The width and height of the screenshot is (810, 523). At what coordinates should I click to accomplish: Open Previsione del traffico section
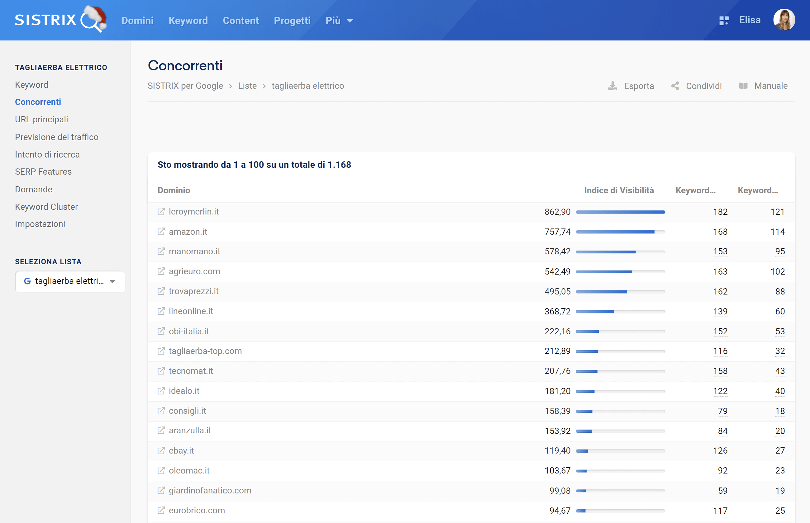click(57, 137)
